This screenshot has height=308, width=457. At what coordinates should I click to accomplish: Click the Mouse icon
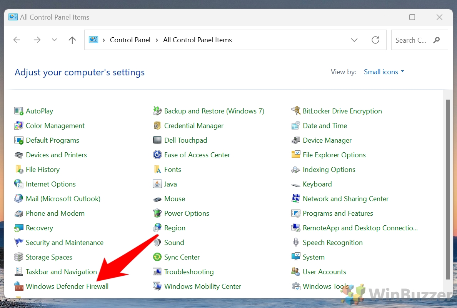[x=157, y=199]
